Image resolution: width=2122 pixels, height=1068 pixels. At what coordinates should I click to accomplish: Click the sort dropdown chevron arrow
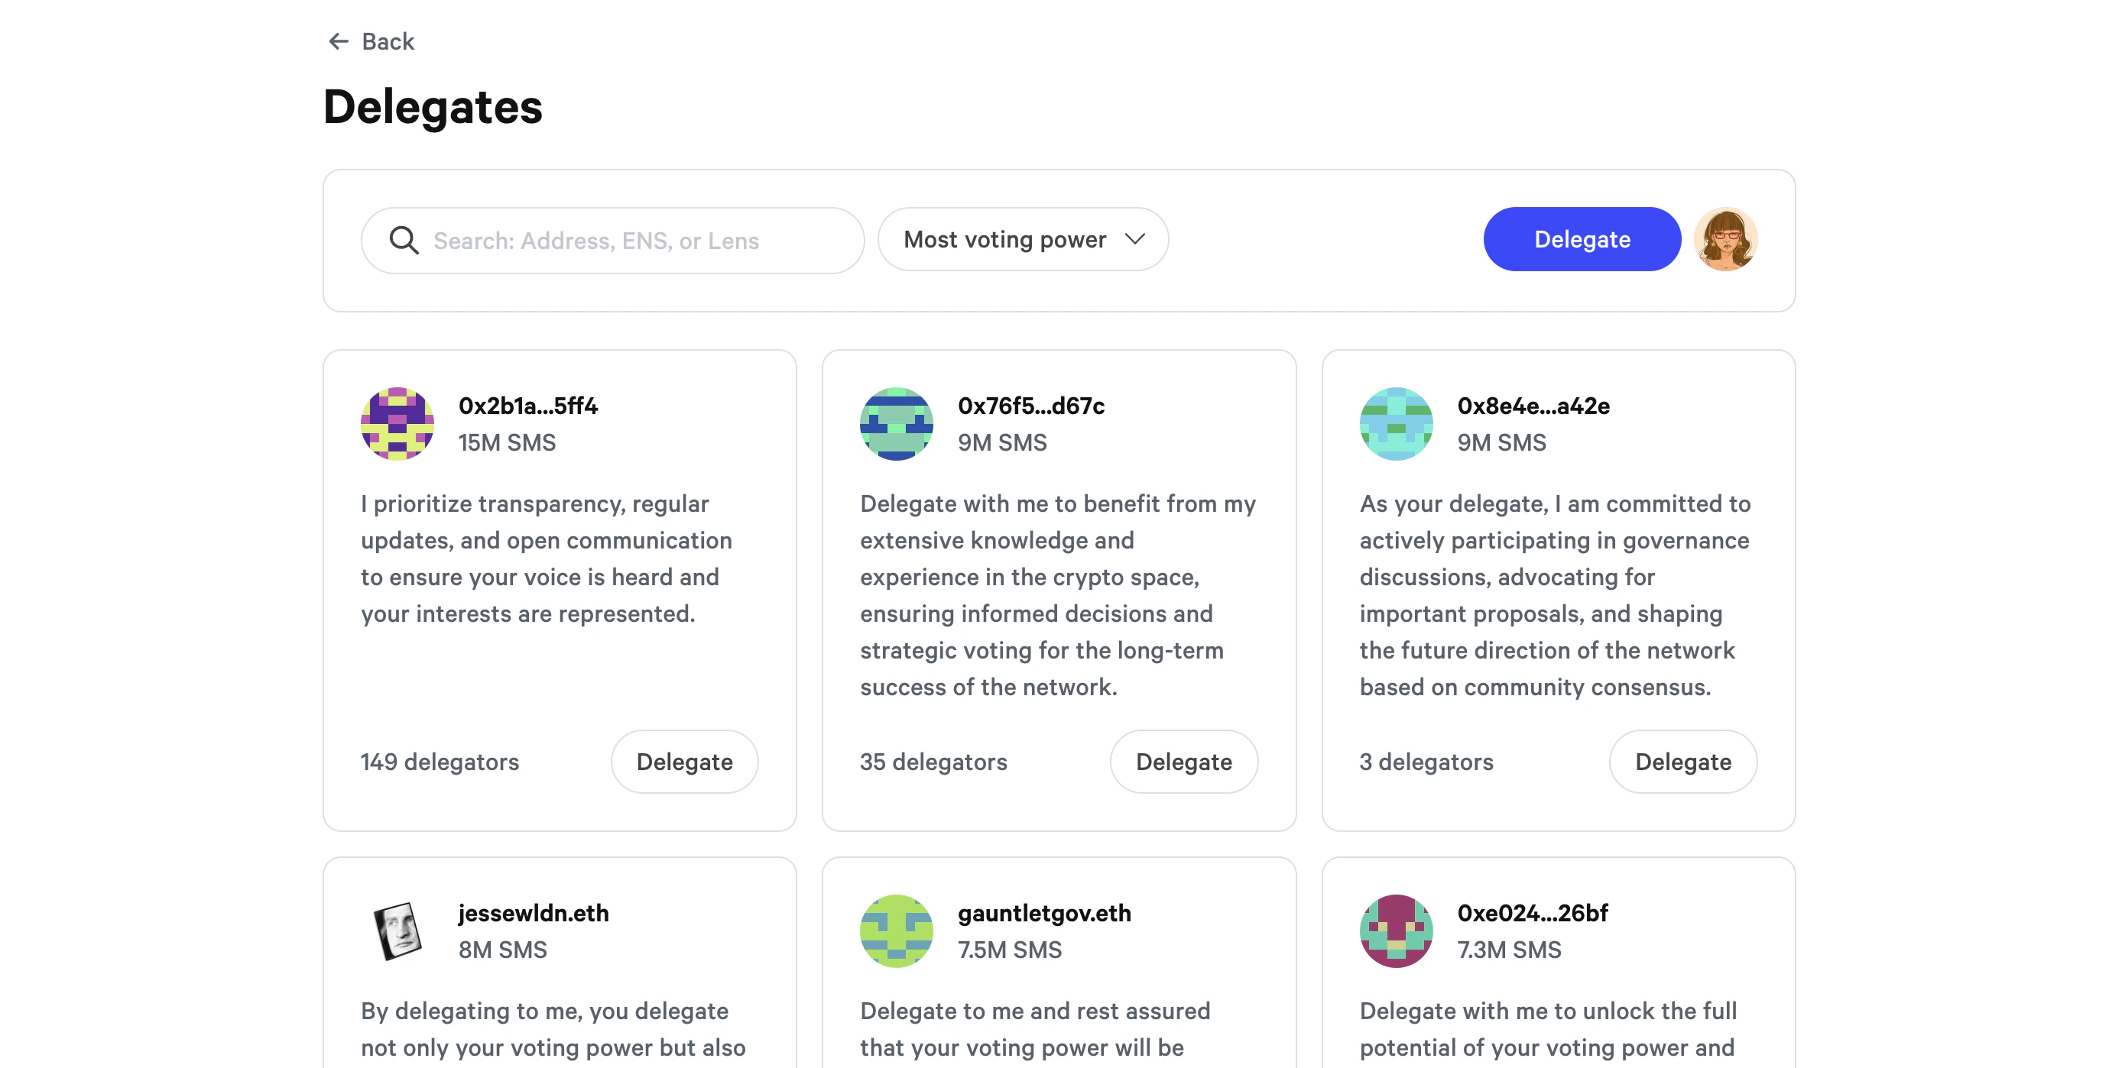pyautogui.click(x=1135, y=240)
